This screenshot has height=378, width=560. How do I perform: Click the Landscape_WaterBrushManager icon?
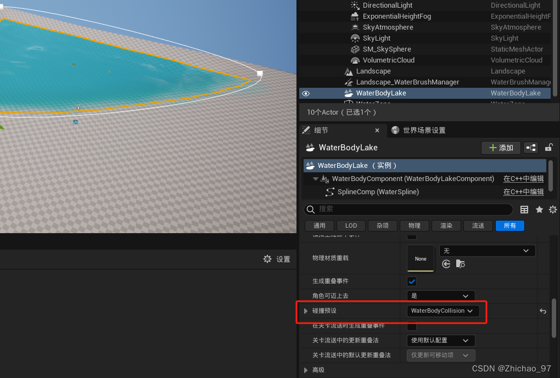point(348,82)
